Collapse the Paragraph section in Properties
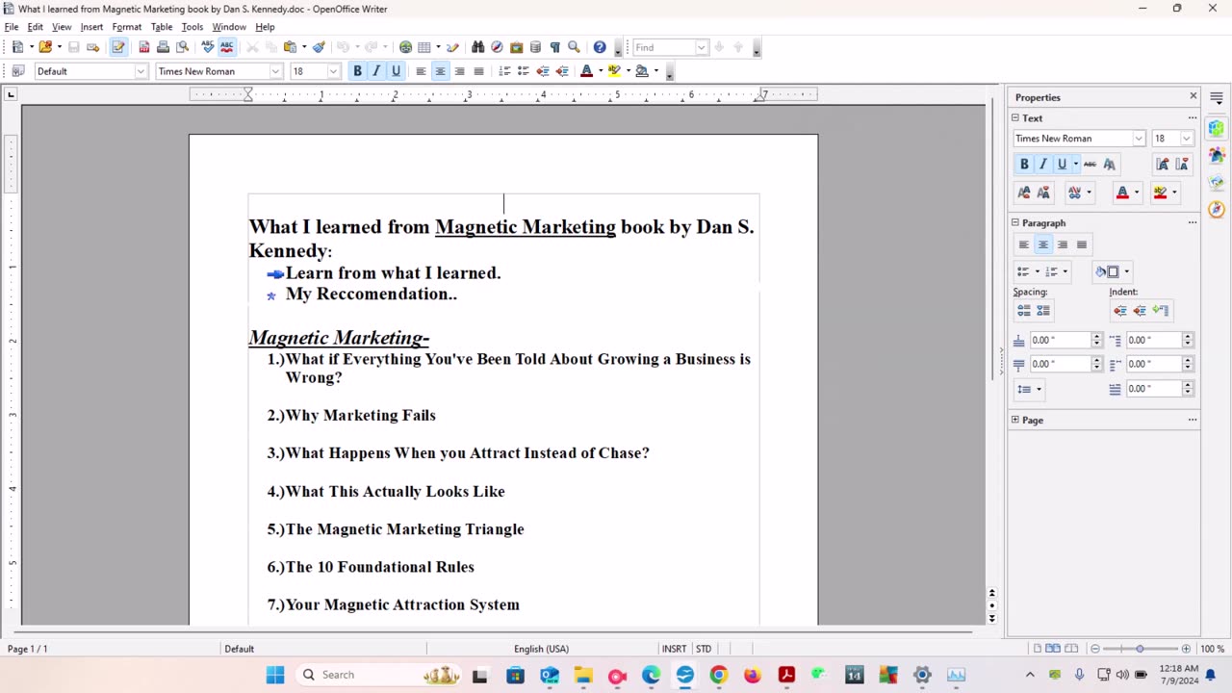 (1014, 222)
